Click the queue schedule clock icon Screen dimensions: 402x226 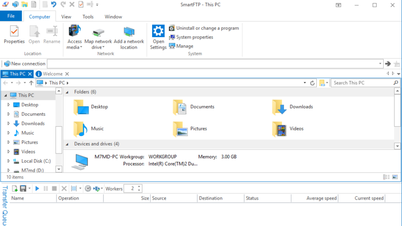(88, 188)
